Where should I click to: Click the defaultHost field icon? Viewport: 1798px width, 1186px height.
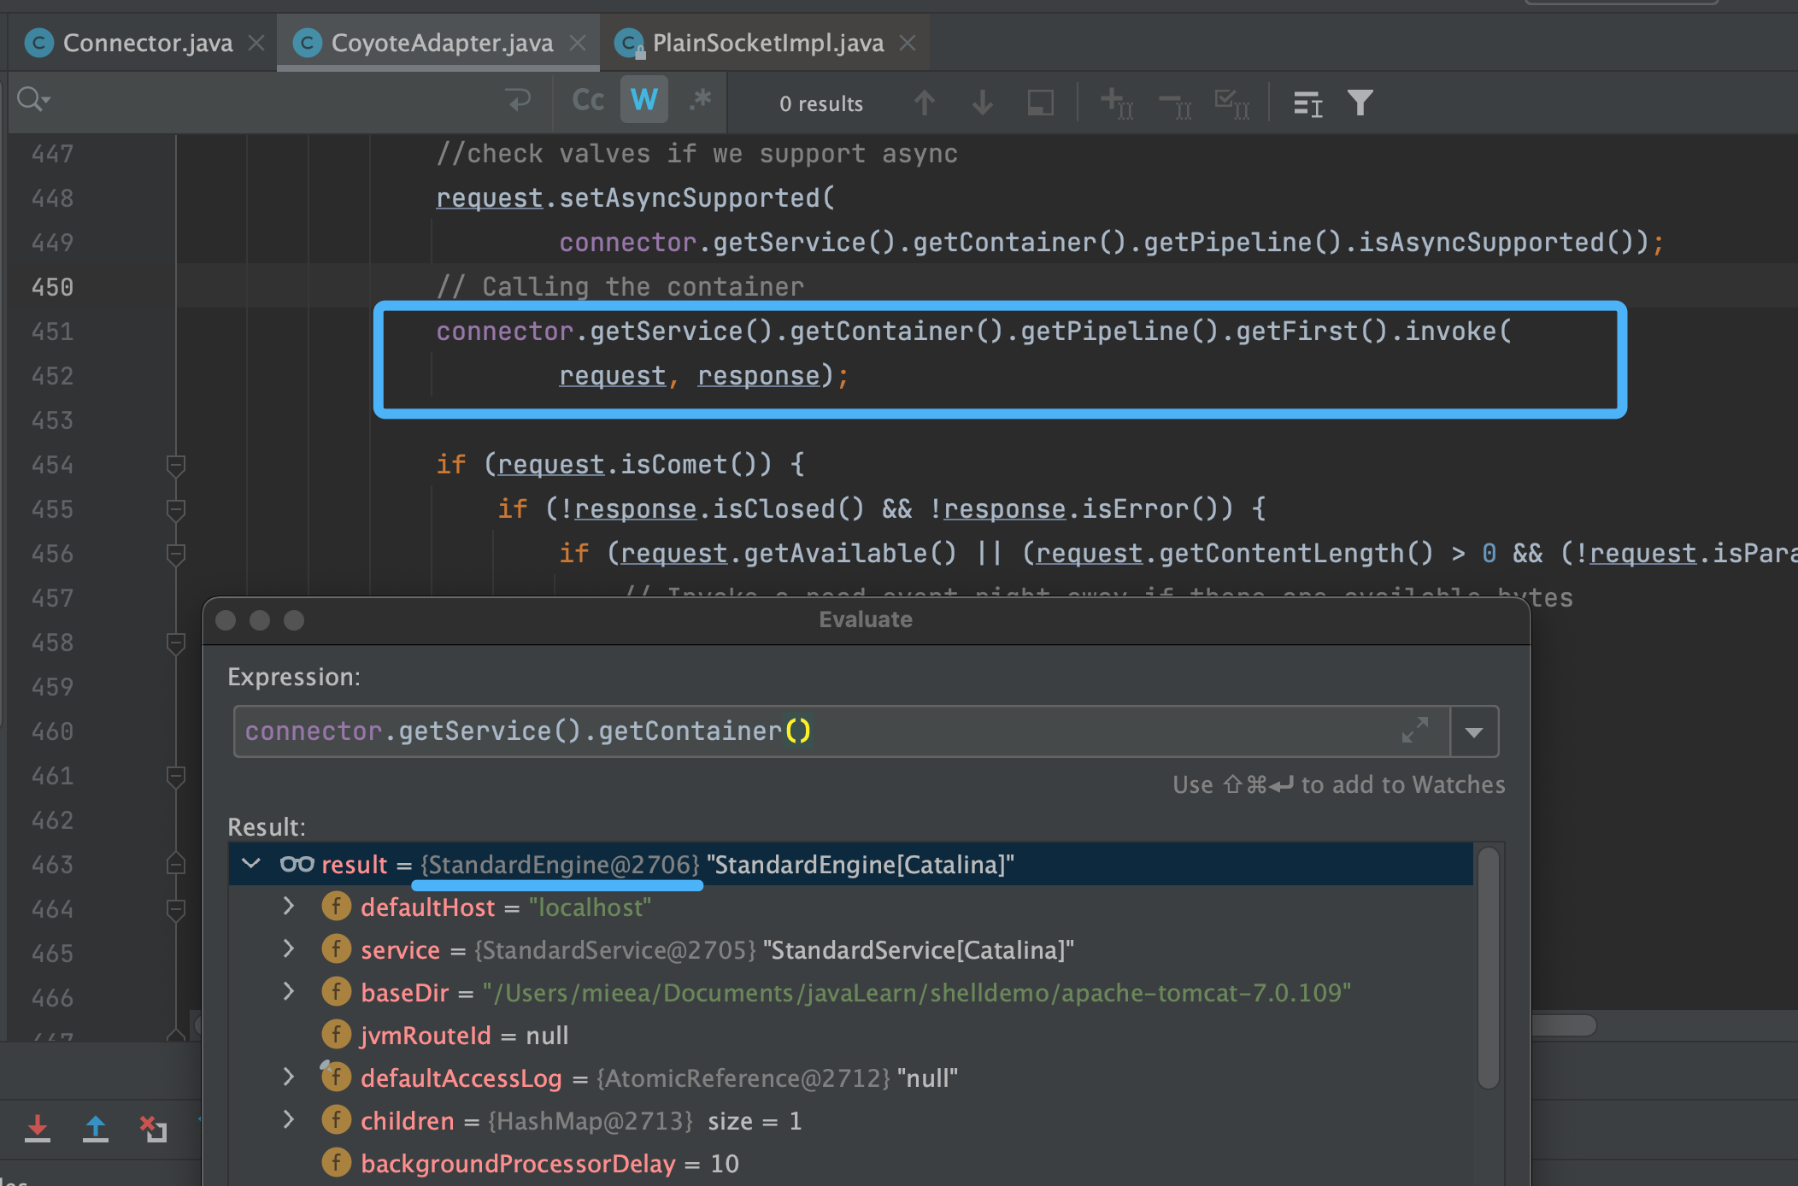tap(336, 907)
